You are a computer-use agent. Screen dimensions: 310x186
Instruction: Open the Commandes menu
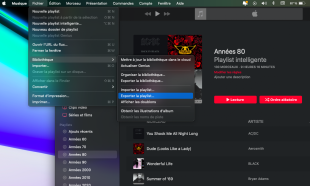(x=123, y=3)
